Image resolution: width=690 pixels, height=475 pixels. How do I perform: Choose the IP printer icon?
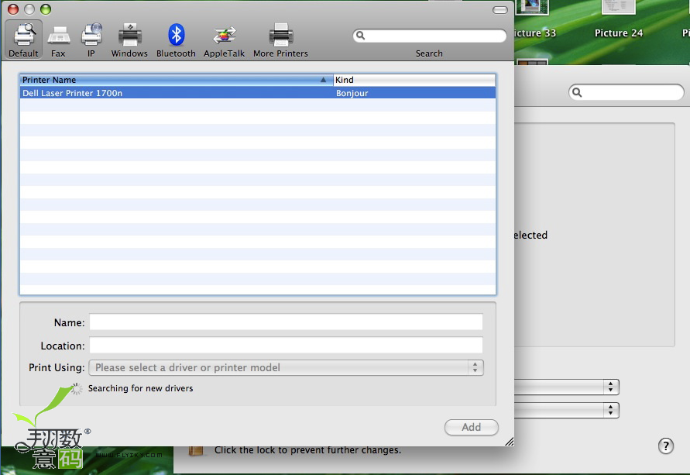91,40
